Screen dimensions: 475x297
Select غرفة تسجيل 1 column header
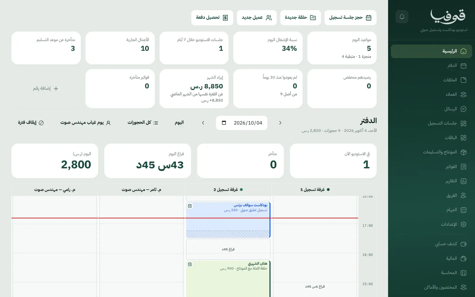pos(315,189)
